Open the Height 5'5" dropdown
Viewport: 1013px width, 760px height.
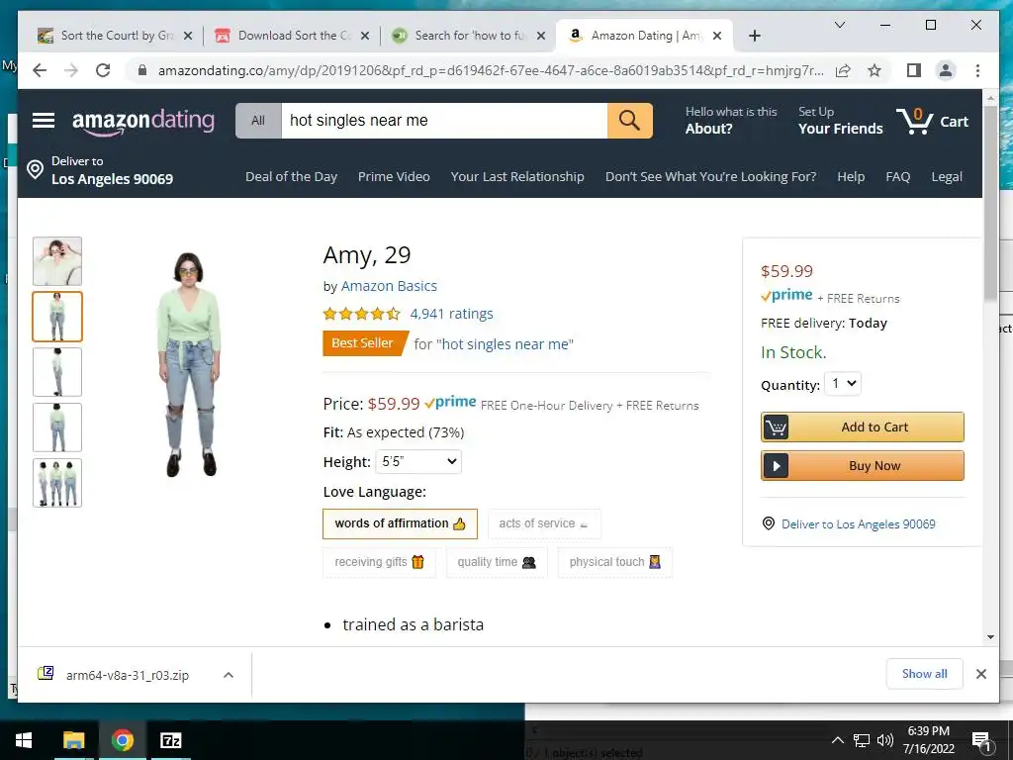coord(418,461)
